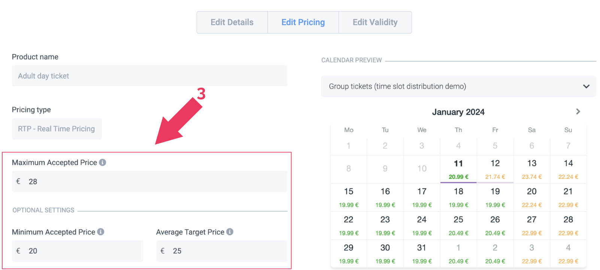The image size is (600, 270).
Task: Select January 13 priced 23.74 €
Action: click(x=531, y=169)
